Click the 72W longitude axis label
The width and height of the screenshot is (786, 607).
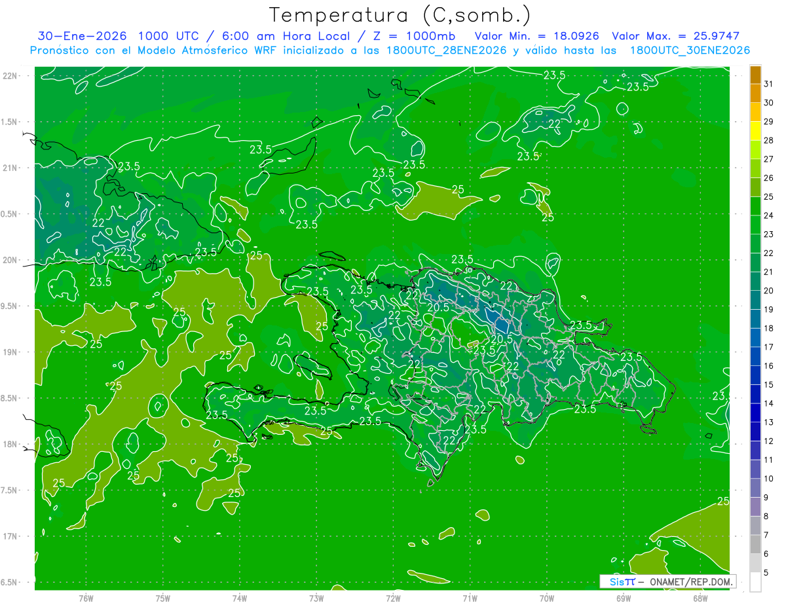pos(393,598)
